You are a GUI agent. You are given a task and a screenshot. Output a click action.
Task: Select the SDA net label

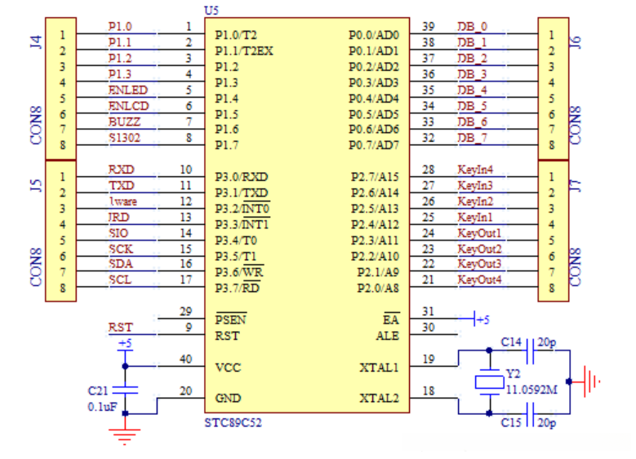tap(121, 264)
